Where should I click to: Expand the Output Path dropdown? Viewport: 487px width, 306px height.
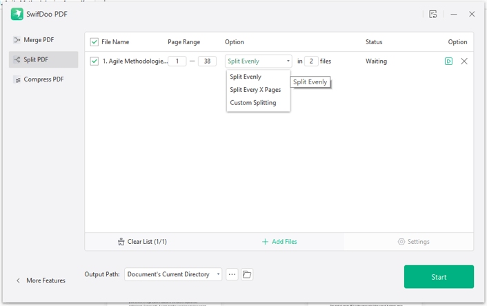(173, 274)
